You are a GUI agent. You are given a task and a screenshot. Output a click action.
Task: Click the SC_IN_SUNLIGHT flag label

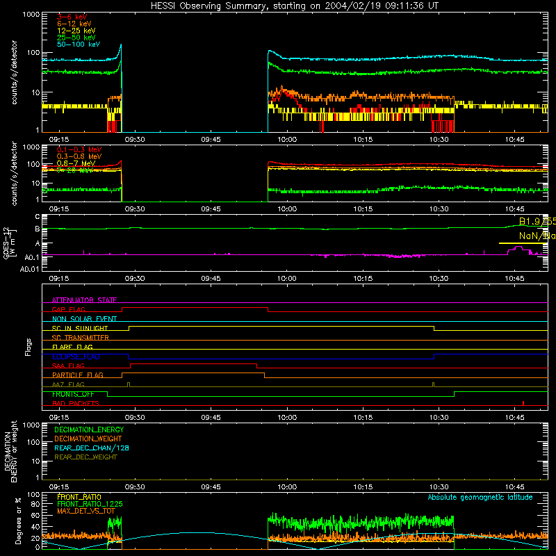tap(80, 328)
